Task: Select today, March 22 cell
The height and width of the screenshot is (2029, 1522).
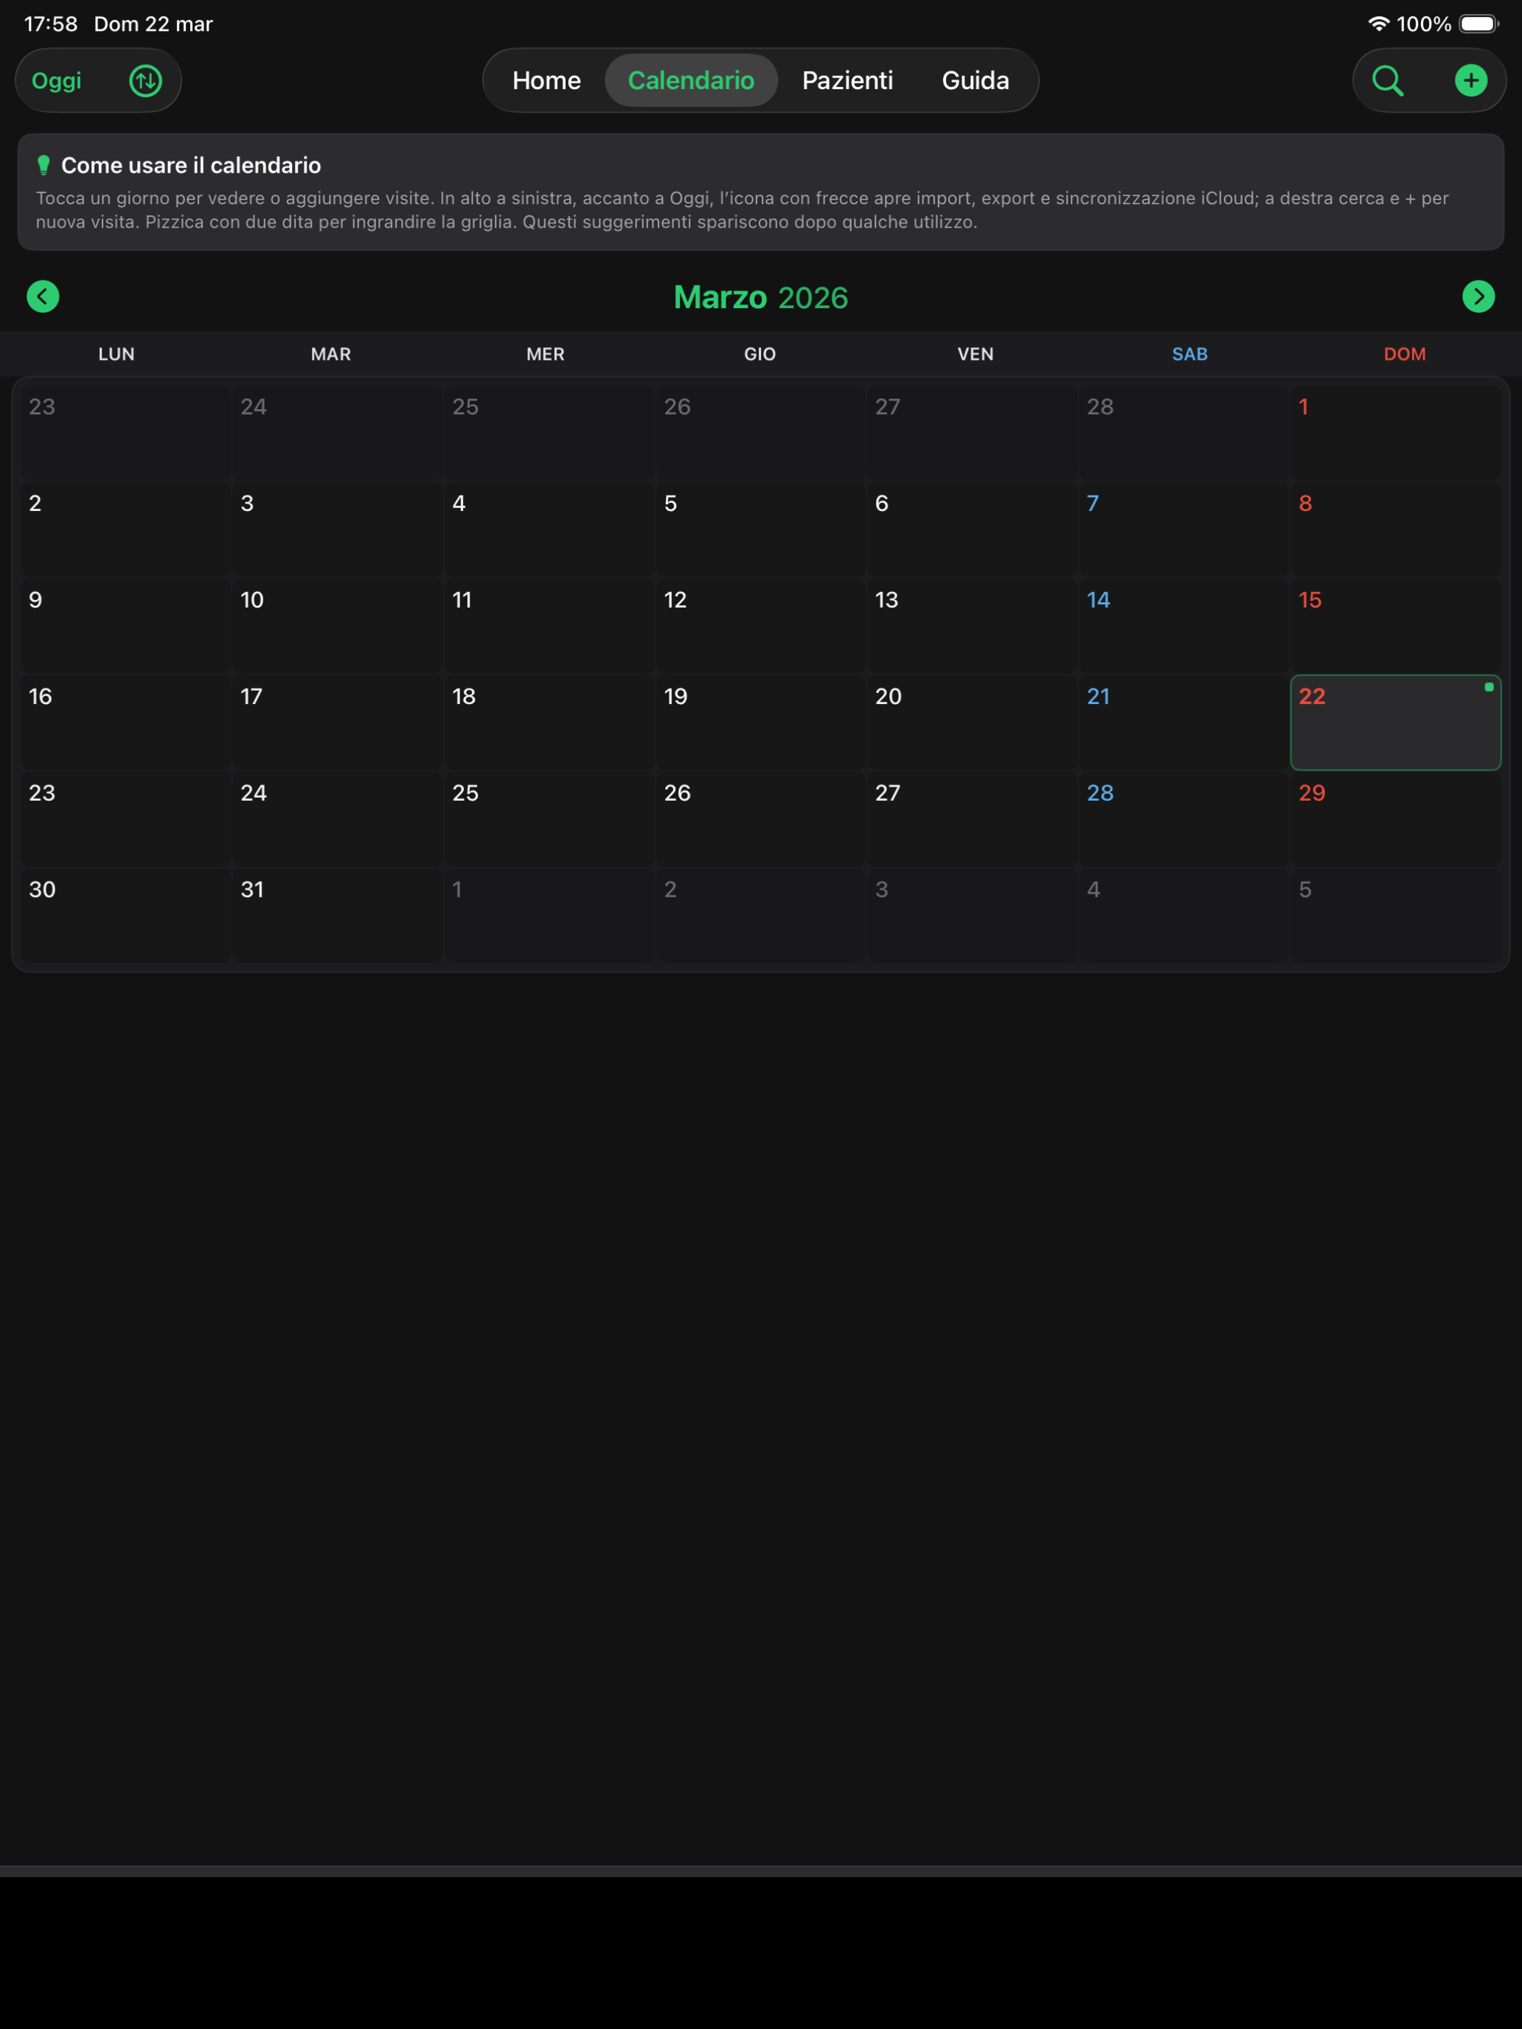Action: pos(1395,723)
